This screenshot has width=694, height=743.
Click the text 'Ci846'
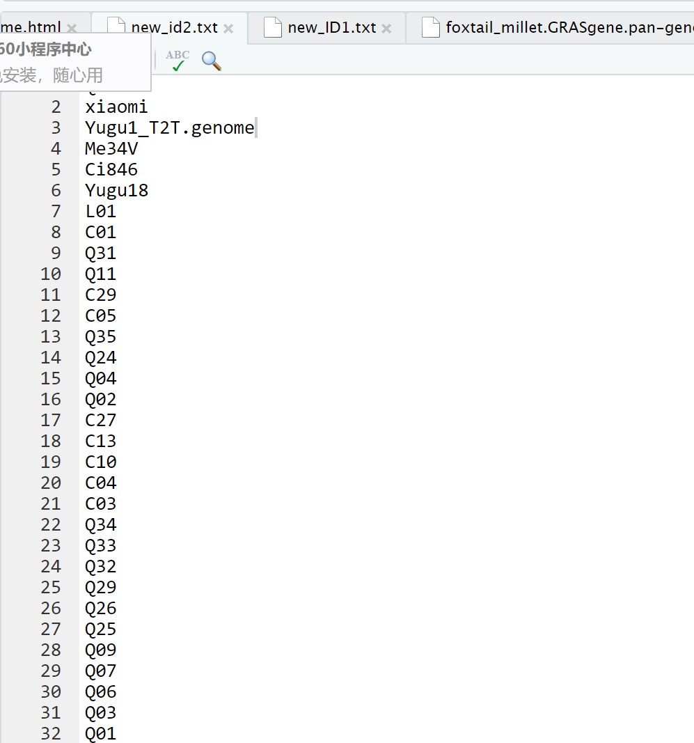pos(111,170)
